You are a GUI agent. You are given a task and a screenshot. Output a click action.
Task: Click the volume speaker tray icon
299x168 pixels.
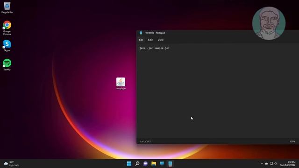(x=276, y=163)
